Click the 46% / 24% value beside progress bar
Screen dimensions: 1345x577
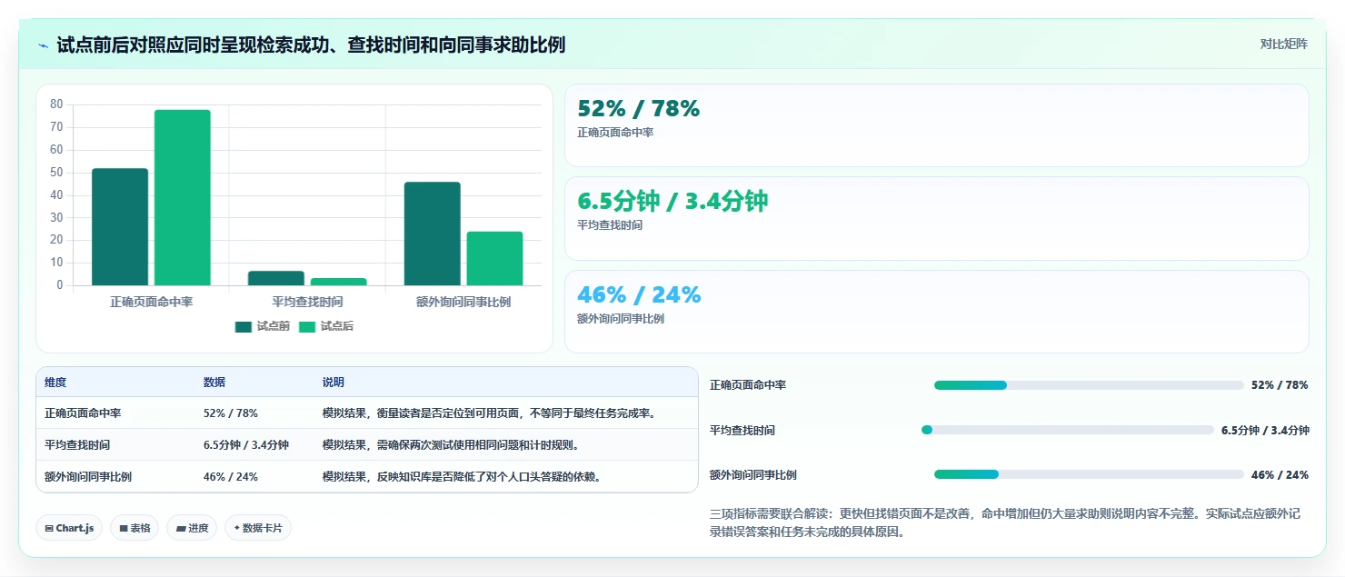pyautogui.click(x=1280, y=474)
